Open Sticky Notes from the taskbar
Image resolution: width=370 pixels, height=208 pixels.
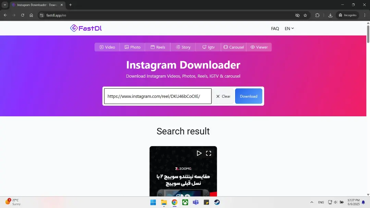tap(207, 202)
